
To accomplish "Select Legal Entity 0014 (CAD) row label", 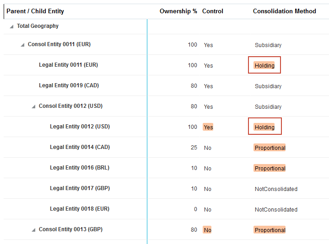I will 80,147.
